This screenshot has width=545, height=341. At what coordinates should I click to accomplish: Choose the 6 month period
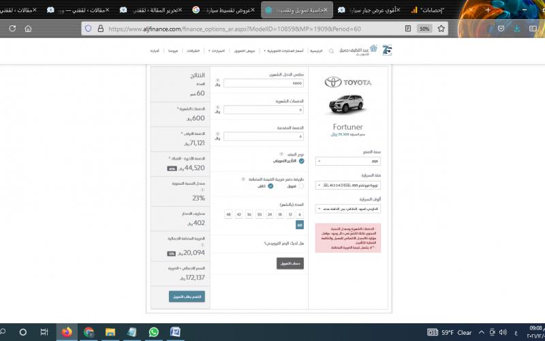[300, 214]
